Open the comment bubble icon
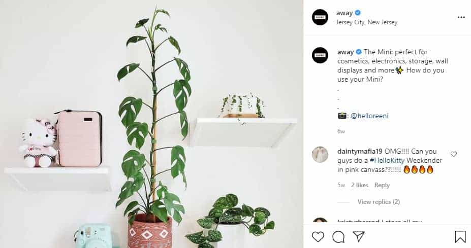The height and width of the screenshot is (248, 471). coord(338,237)
